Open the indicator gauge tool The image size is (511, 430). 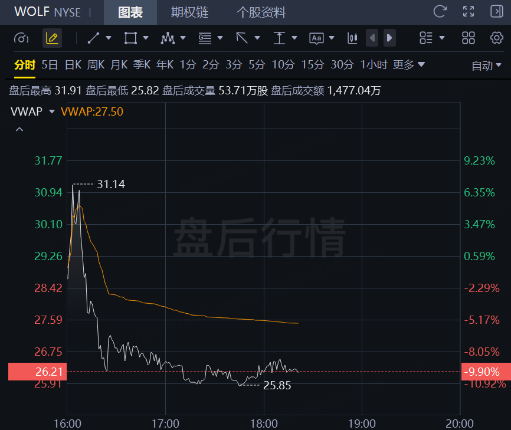coord(21,38)
